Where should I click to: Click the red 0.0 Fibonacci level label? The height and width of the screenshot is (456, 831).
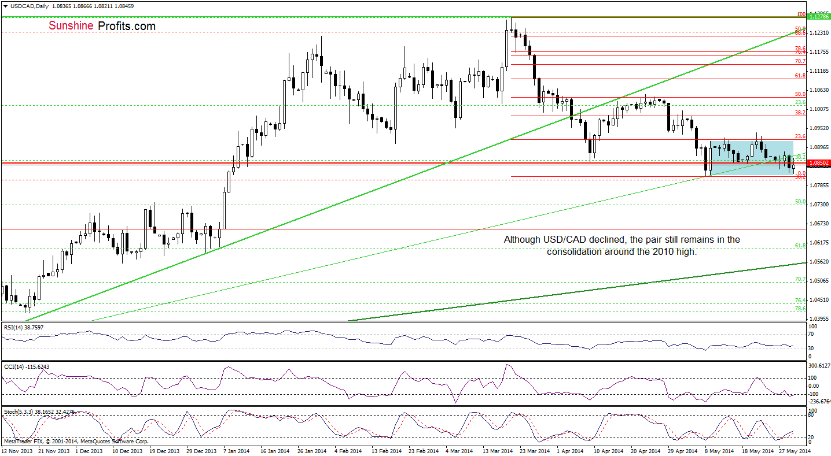click(801, 173)
